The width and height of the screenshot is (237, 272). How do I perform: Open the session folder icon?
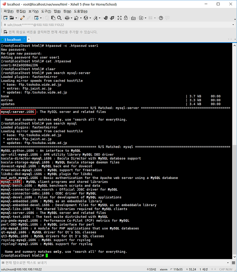(12, 18)
